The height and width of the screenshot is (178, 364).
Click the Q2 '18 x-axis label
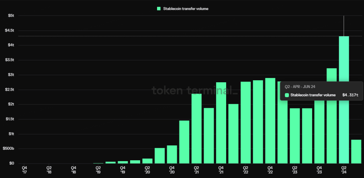tap(49, 170)
